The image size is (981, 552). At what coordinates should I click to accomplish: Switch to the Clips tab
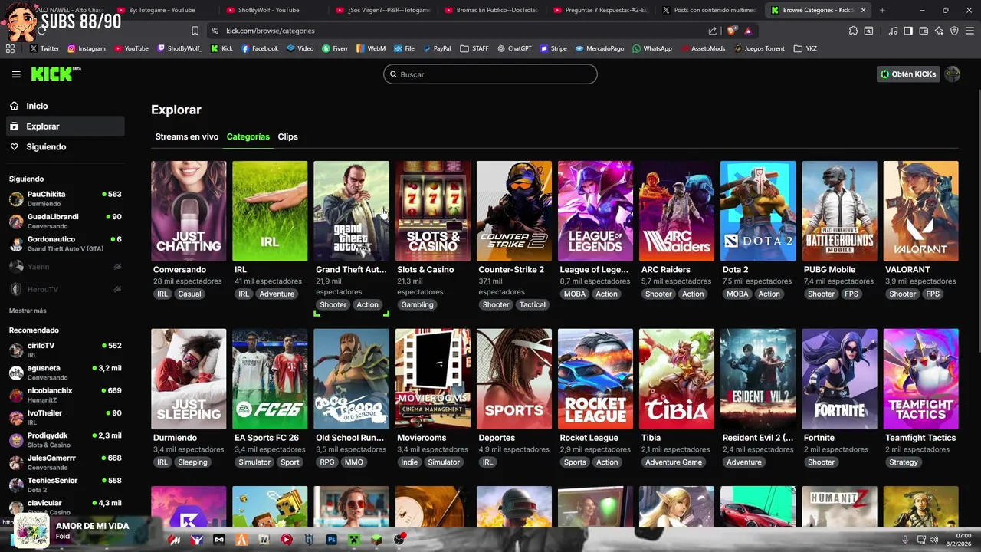click(x=287, y=136)
